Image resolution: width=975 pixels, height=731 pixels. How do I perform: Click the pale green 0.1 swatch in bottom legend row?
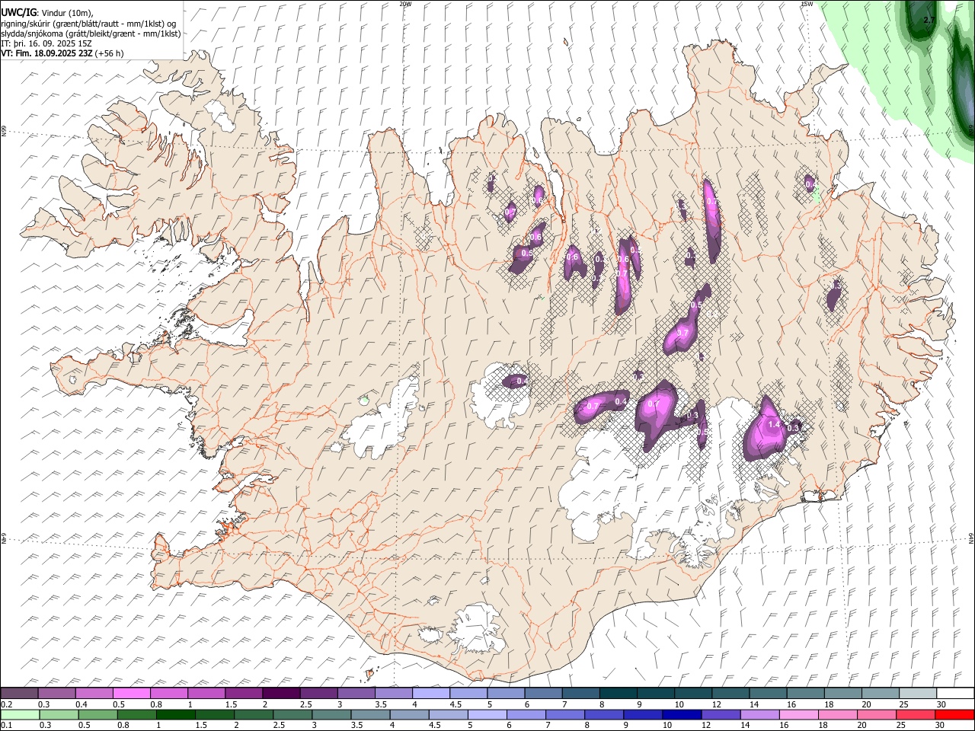20,714
